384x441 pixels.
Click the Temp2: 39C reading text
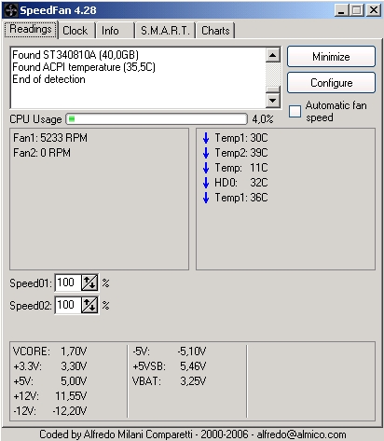[x=241, y=153]
